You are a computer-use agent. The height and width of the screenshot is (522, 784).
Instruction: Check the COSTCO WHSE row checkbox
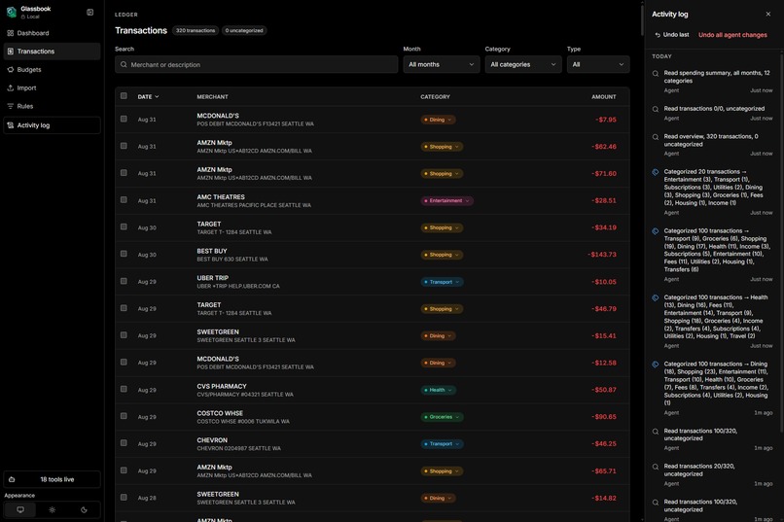pyautogui.click(x=124, y=416)
